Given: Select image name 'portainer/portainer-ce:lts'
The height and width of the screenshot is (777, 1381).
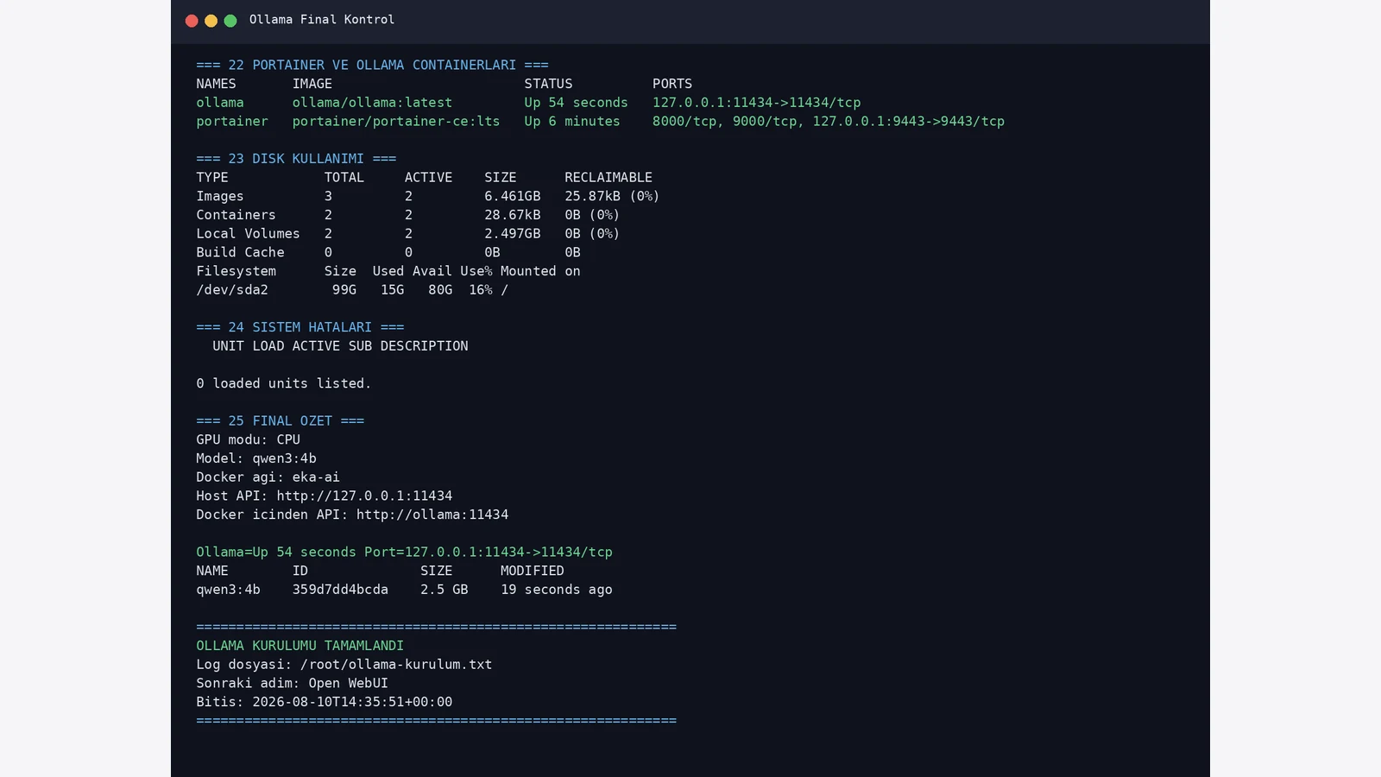Looking at the screenshot, I should (396, 122).
